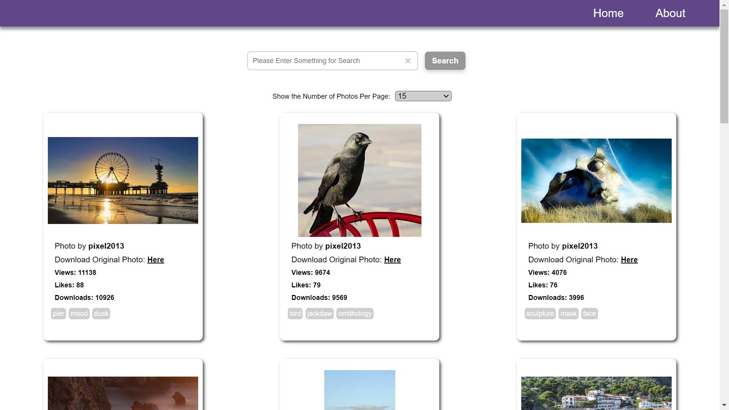Click the mood tag on first photo
The height and width of the screenshot is (410, 729).
coord(79,313)
